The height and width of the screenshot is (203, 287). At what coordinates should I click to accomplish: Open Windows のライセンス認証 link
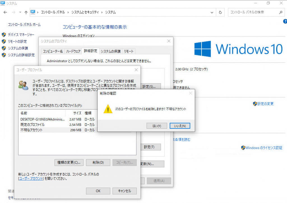[264, 148]
